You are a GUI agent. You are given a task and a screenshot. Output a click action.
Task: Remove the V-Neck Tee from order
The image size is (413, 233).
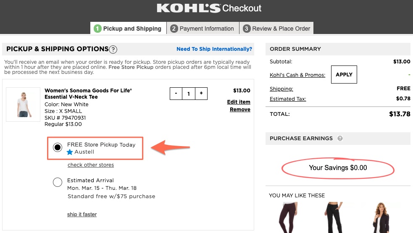coord(240,110)
